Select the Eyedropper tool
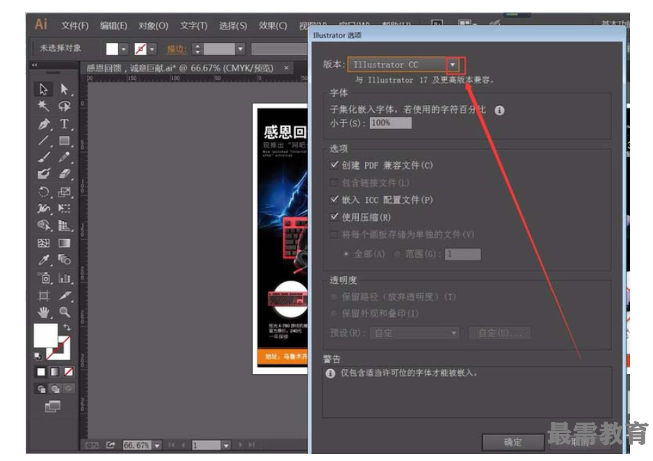The width and height of the screenshot is (653, 461). click(x=43, y=259)
